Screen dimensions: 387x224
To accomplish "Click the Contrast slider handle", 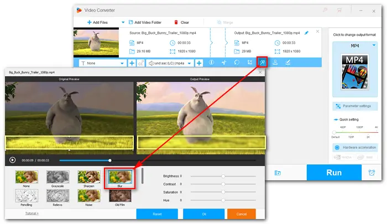I will tap(223, 184).
